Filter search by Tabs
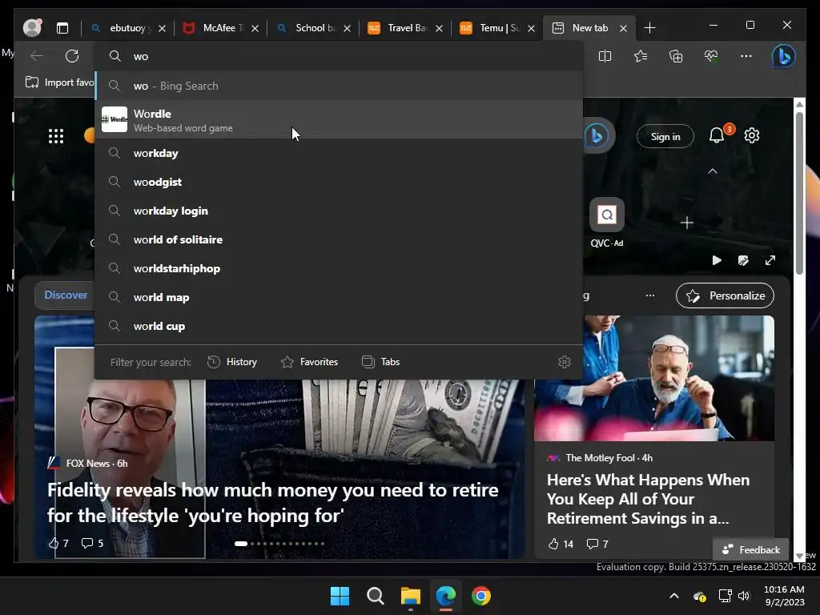The height and width of the screenshot is (615, 820). [x=380, y=362]
